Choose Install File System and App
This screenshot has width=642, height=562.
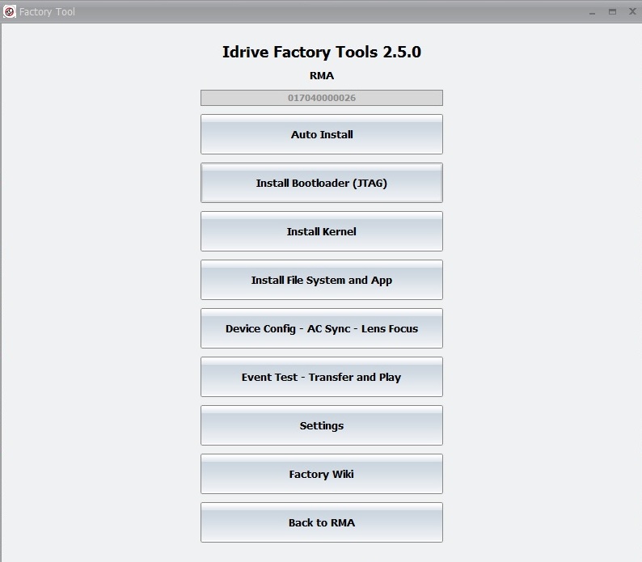coord(322,280)
